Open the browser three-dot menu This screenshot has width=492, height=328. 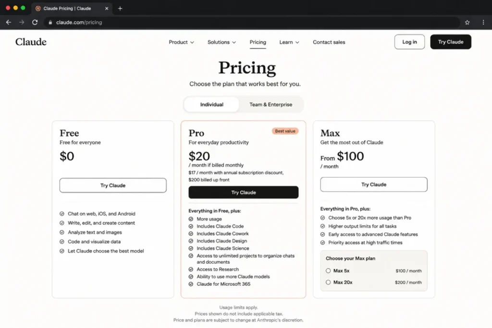[x=483, y=22]
